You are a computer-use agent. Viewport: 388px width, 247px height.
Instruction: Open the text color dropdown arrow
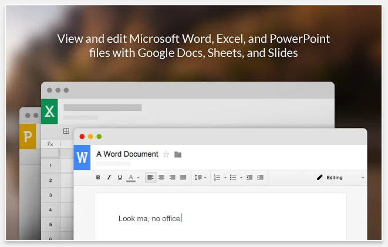[139, 178]
